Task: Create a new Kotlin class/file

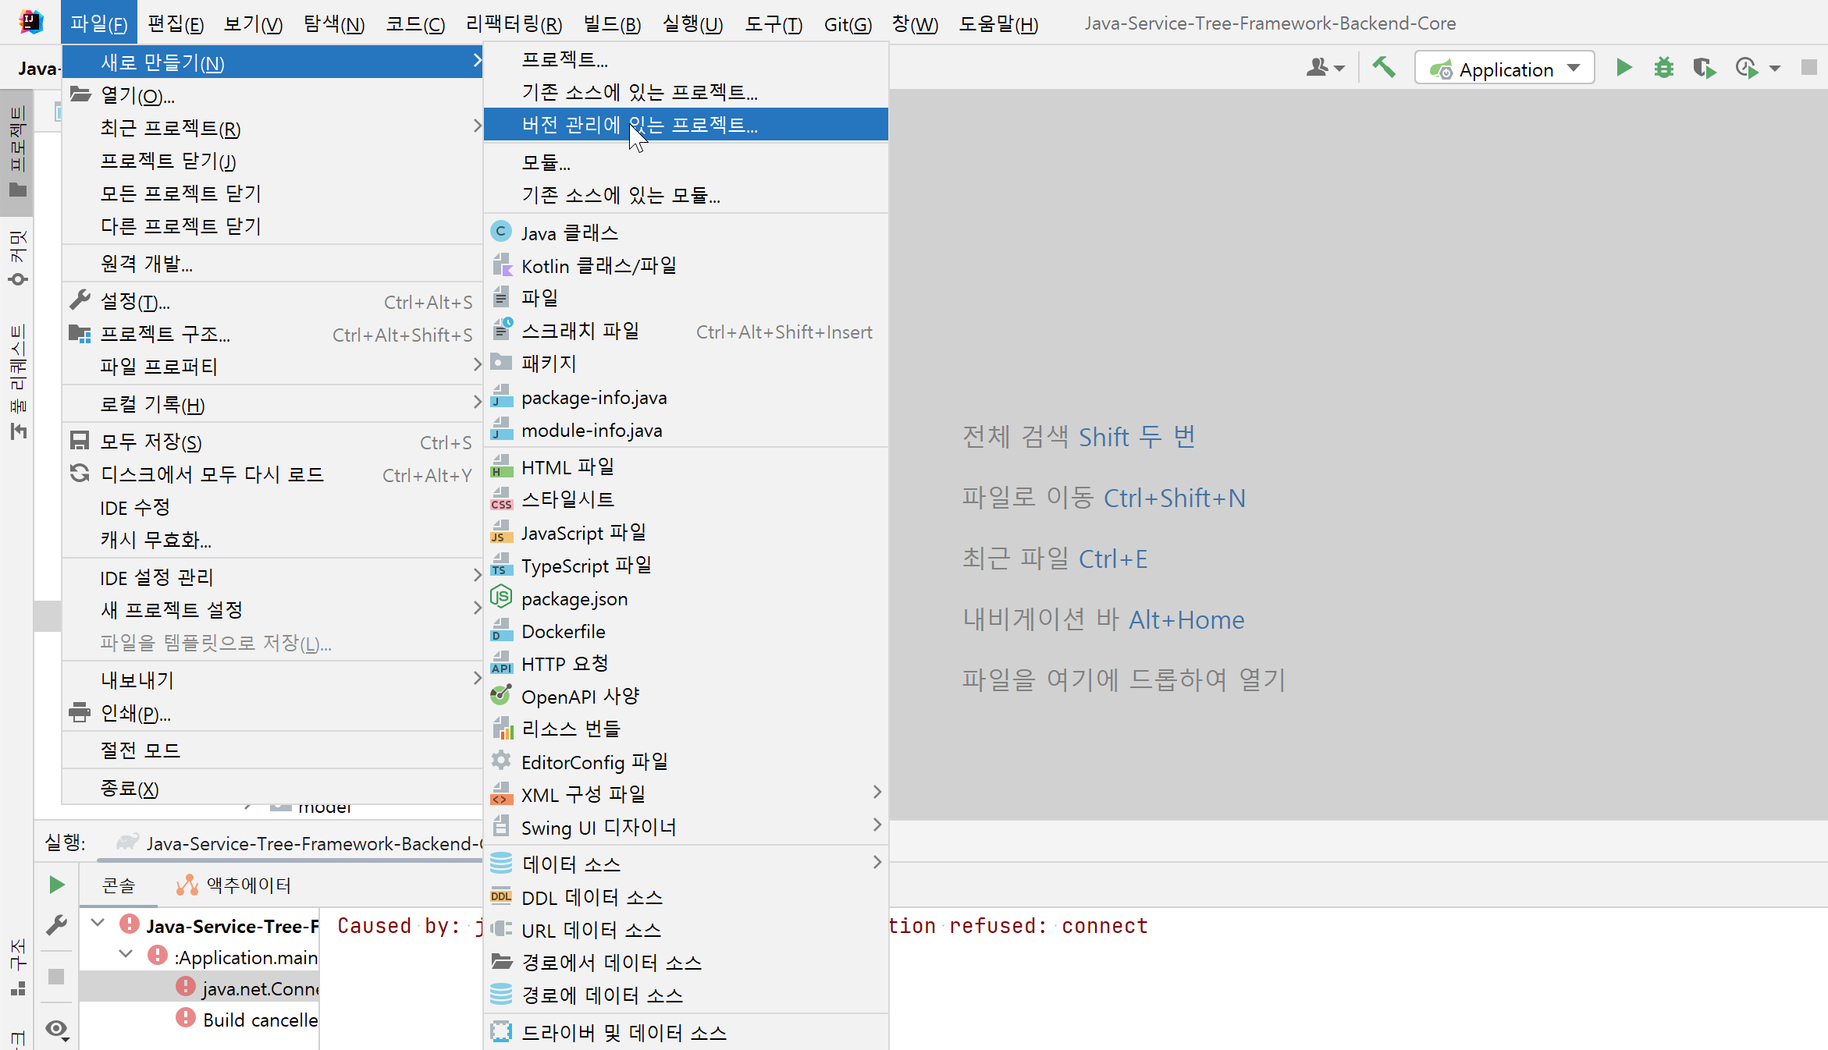Action: 685,266
